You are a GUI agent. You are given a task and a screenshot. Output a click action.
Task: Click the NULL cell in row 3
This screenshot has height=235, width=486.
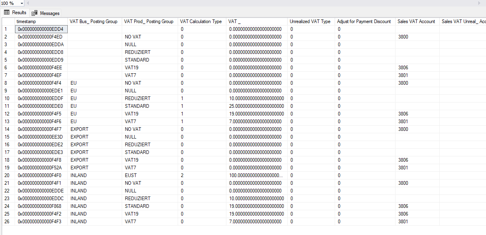150,45
